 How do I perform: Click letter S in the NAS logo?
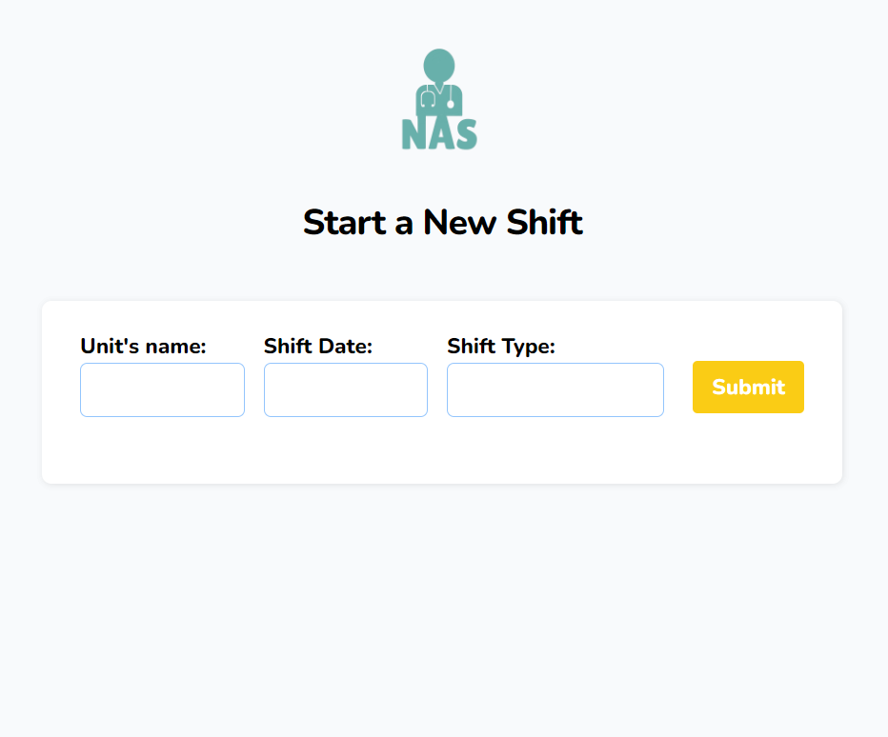point(466,134)
